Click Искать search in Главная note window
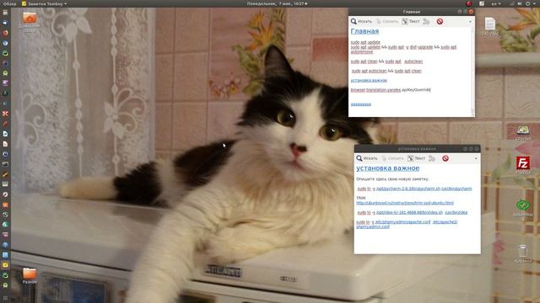This screenshot has width=540, height=303. click(361, 21)
